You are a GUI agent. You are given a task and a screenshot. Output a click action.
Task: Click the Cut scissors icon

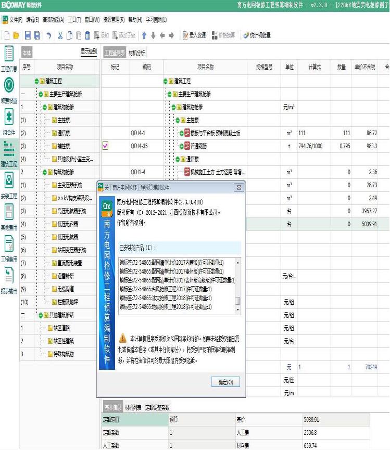click(x=60, y=35)
